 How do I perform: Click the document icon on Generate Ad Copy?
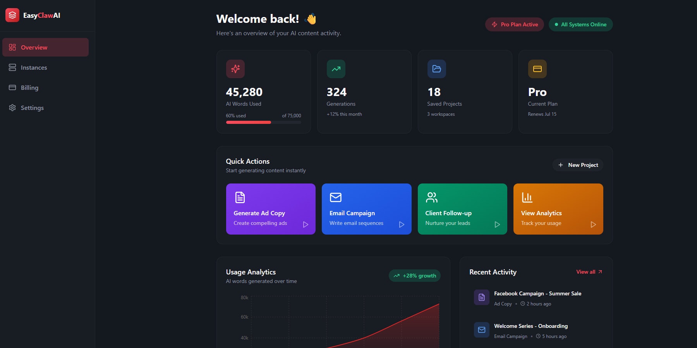pos(240,197)
